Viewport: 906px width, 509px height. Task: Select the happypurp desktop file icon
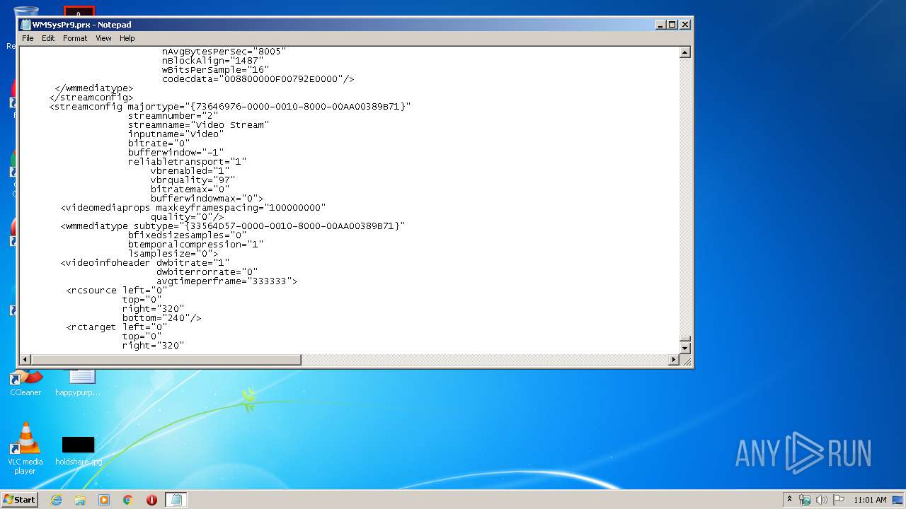click(78, 382)
